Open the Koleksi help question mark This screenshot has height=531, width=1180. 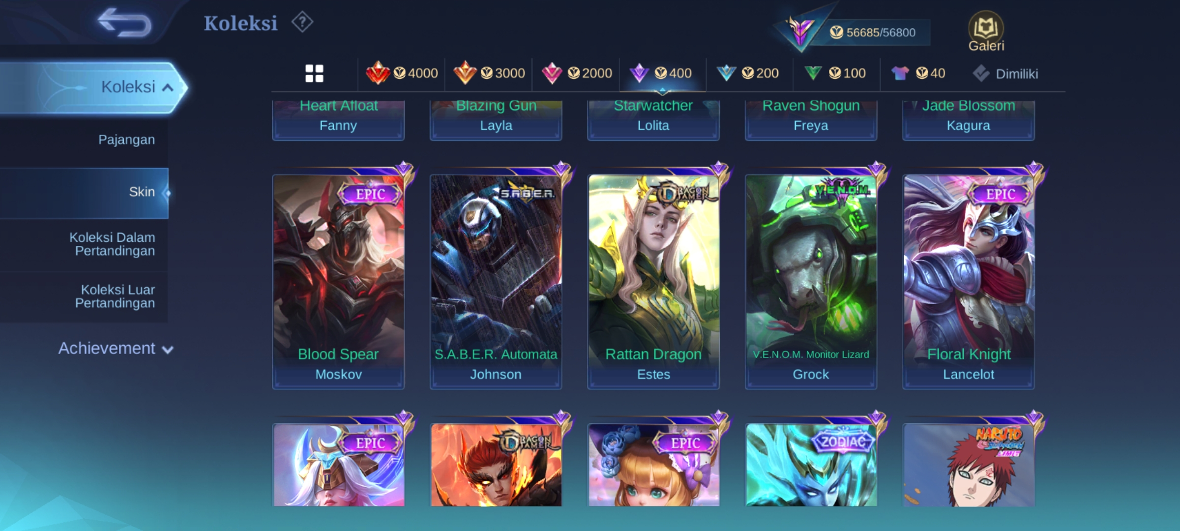302,23
